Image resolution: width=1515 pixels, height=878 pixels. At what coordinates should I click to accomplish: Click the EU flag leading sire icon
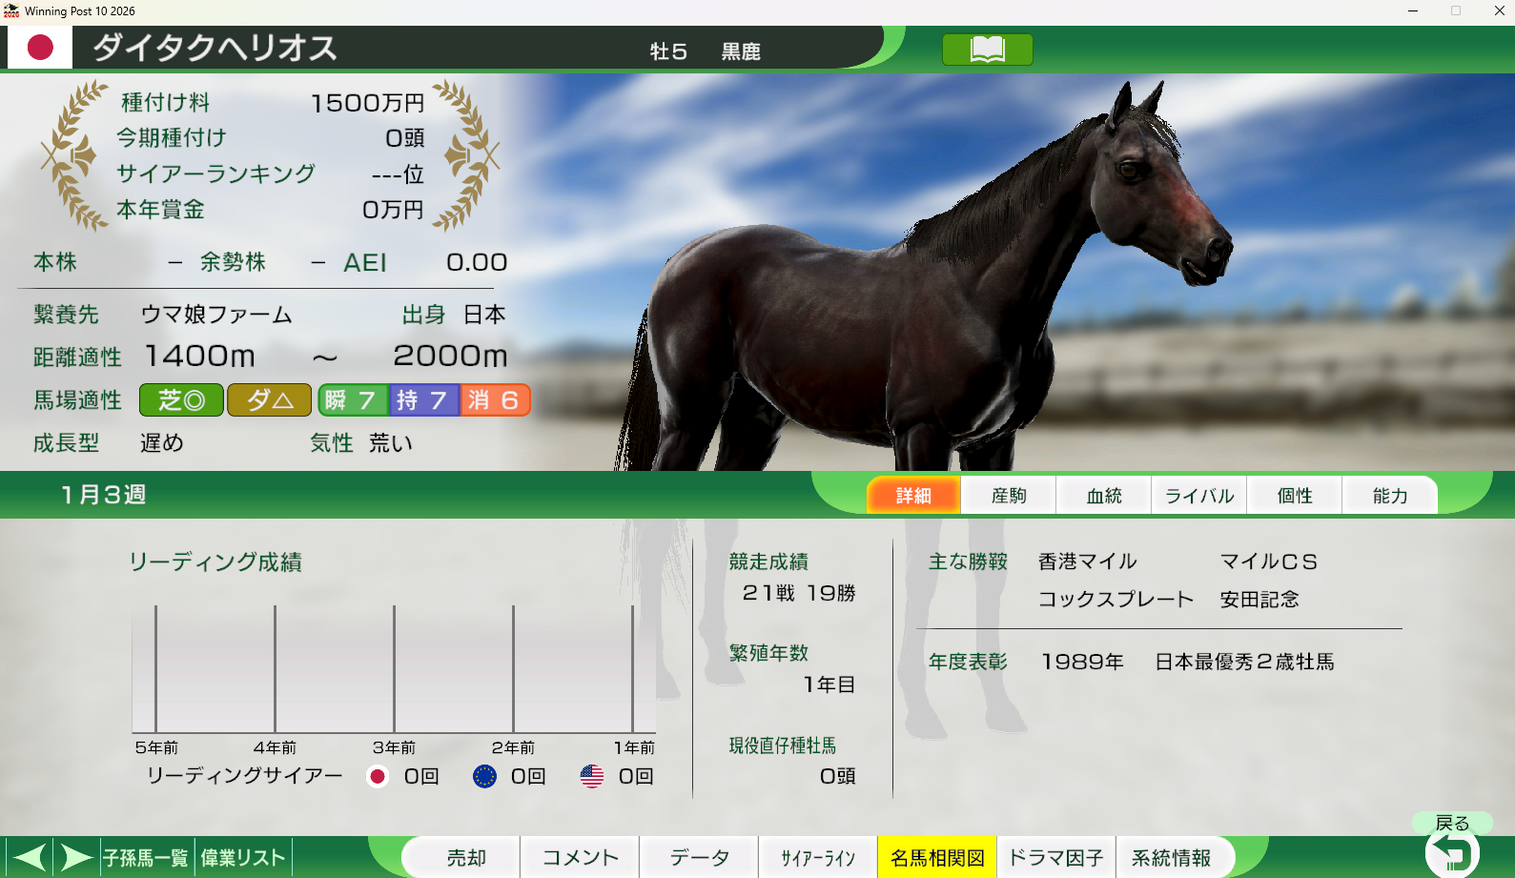(x=484, y=777)
